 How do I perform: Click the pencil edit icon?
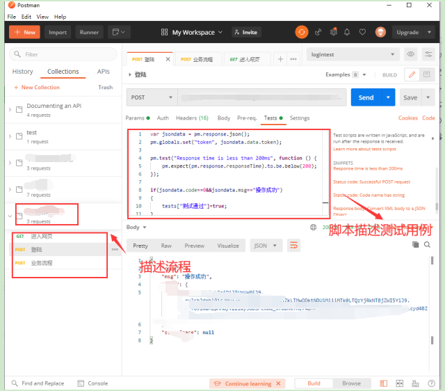(412, 74)
